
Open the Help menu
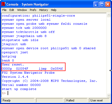coord(54,10)
